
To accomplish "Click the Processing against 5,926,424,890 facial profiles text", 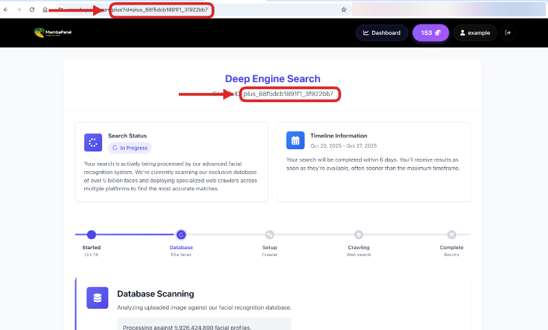I will (x=187, y=327).
